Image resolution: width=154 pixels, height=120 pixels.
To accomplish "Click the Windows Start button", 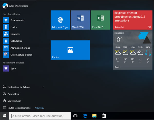I will click(4, 116).
